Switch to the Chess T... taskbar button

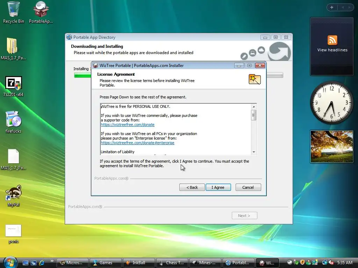(172, 263)
